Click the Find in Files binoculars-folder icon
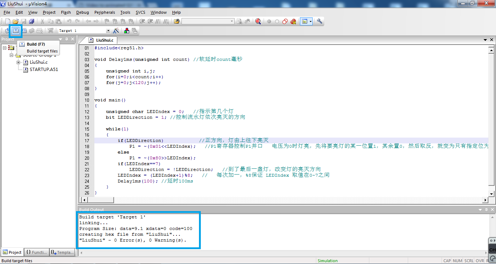The width and height of the screenshot is (496, 264). tap(176, 21)
